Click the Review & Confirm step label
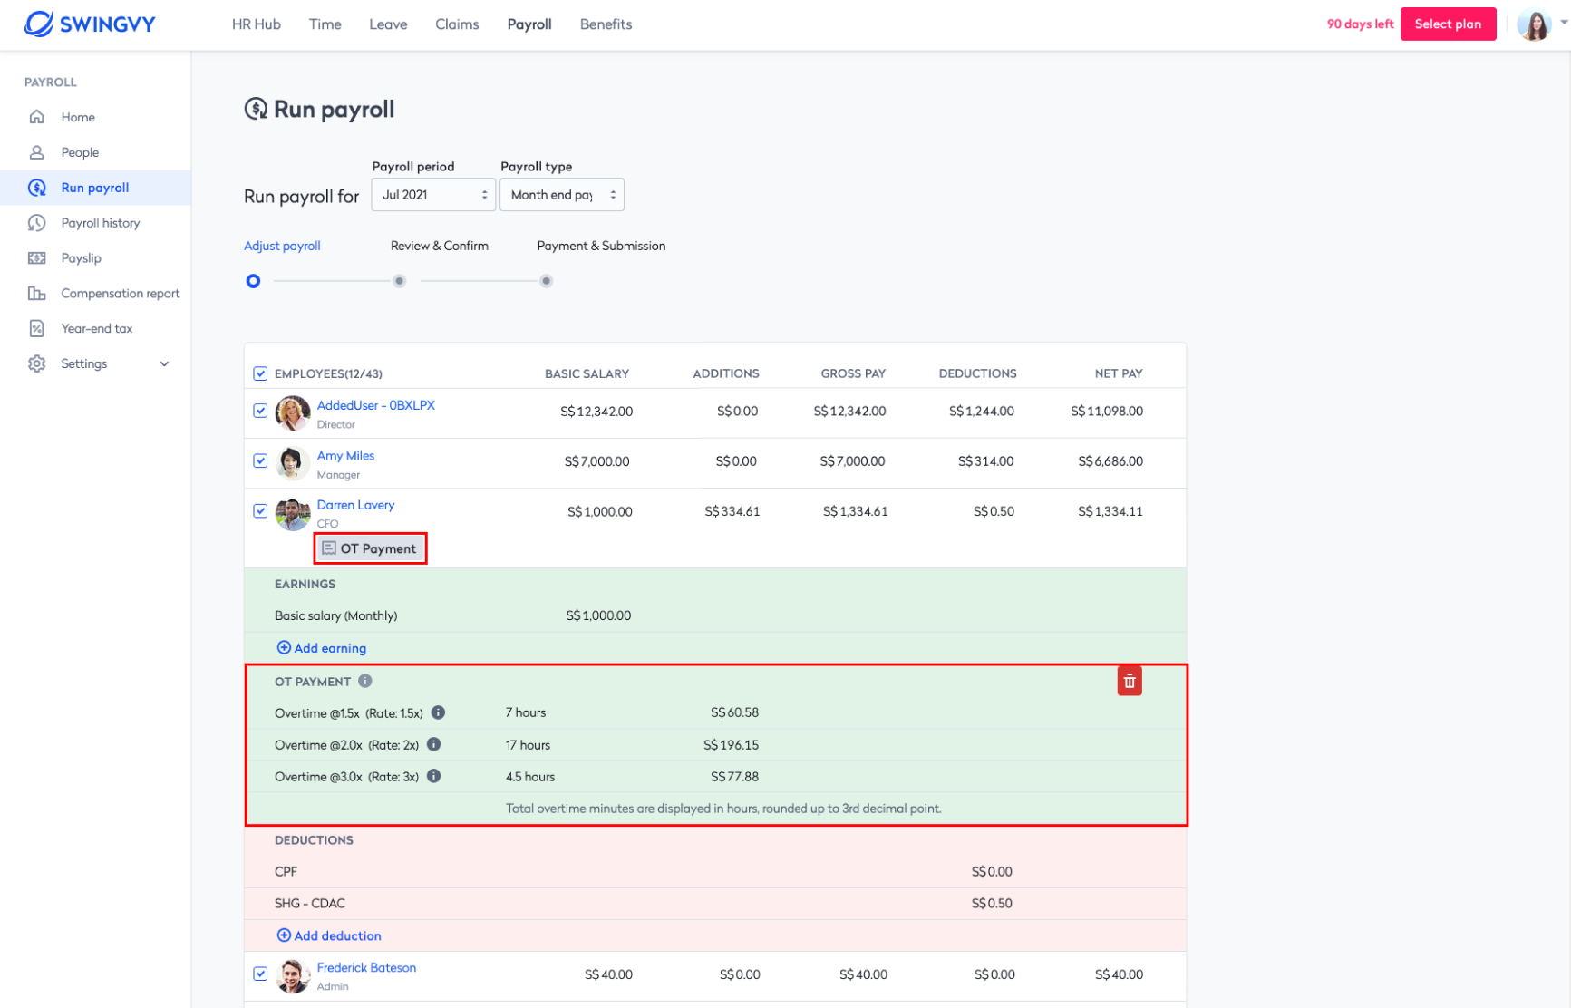This screenshot has height=1008, width=1571. pyautogui.click(x=440, y=246)
